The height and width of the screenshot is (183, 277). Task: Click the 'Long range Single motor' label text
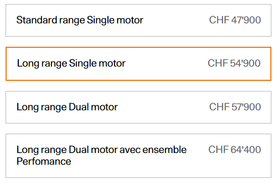pyautogui.click(x=71, y=64)
